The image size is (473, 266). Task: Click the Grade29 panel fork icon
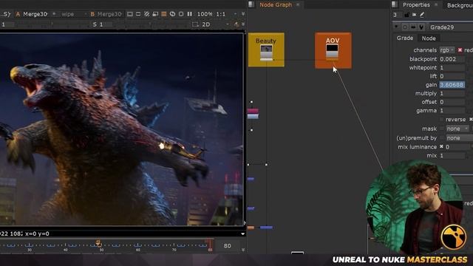point(421,27)
